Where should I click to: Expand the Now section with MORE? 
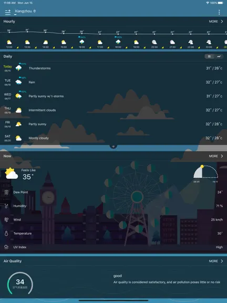(216, 156)
